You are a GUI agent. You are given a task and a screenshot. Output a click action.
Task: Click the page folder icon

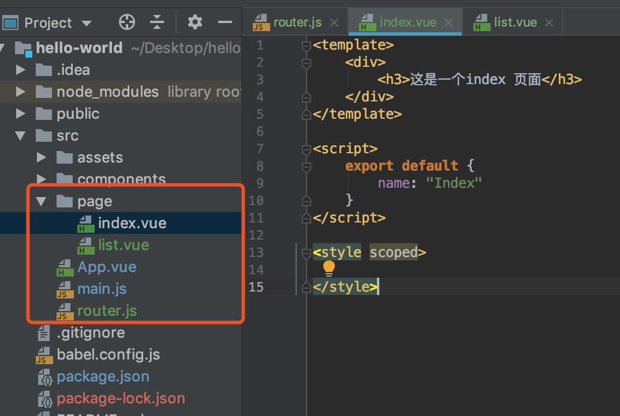65,201
